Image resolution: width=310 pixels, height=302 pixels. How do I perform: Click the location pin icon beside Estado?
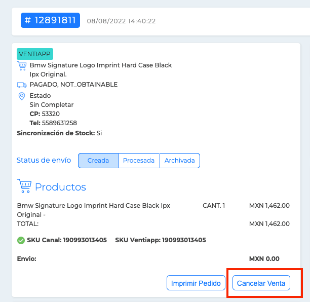[22, 96]
